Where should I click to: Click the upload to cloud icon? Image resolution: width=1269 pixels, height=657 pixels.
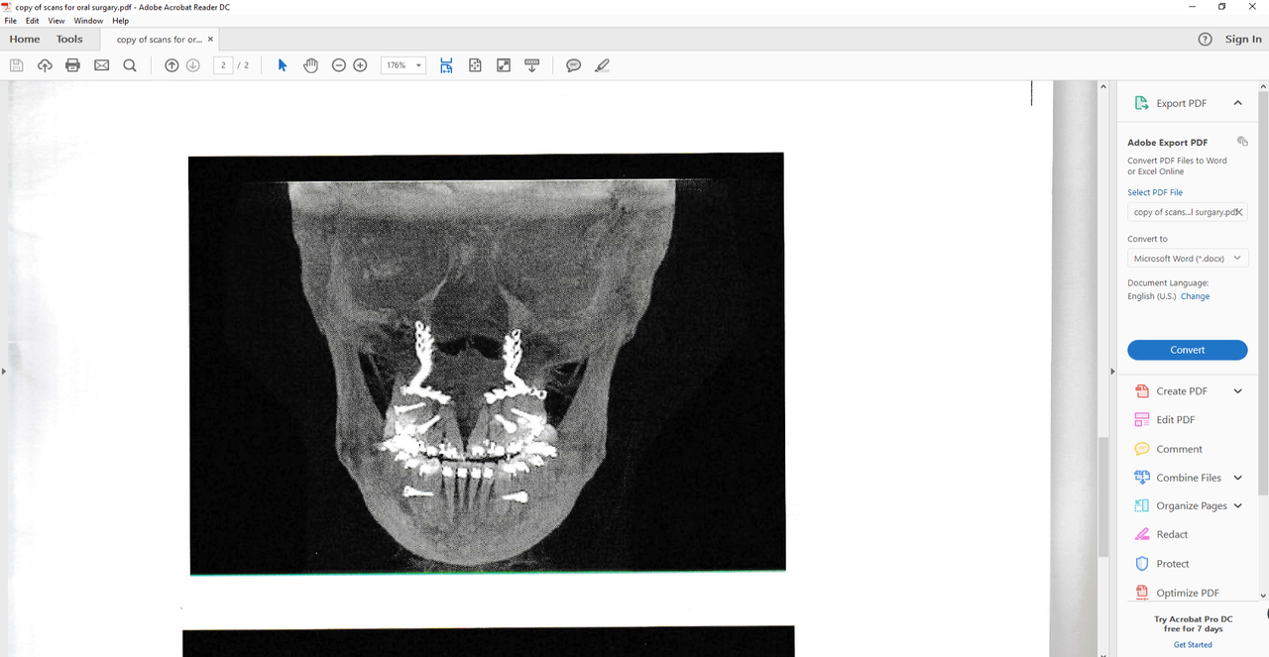click(45, 65)
